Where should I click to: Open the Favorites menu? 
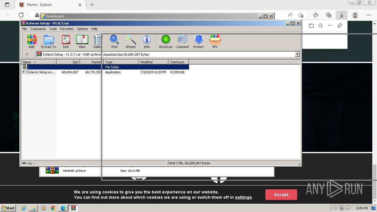point(67,29)
